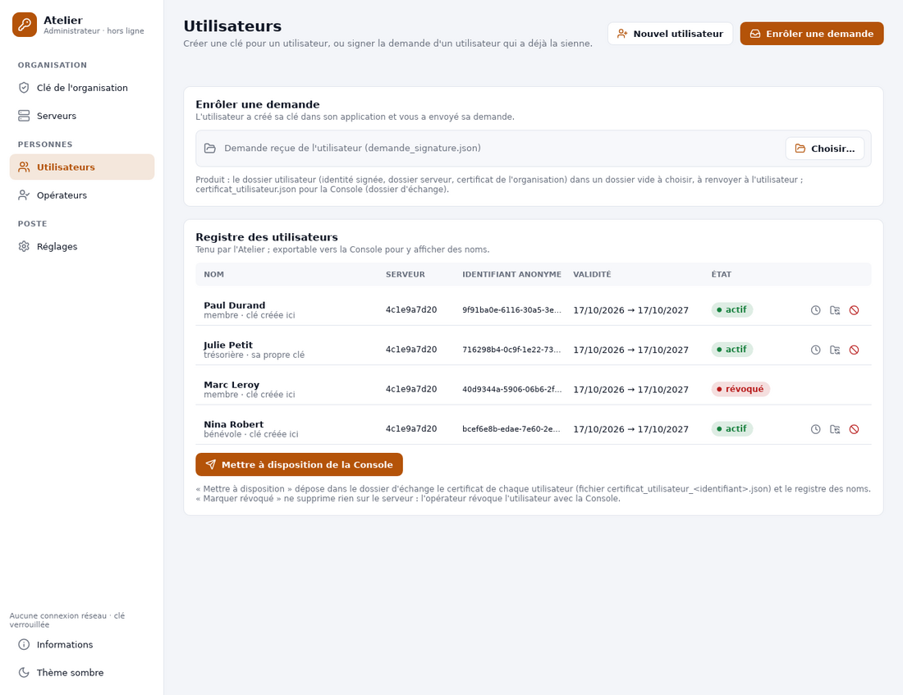The width and height of the screenshot is (903, 695).
Task: Select the Nina Robert name
Action: coord(234,424)
